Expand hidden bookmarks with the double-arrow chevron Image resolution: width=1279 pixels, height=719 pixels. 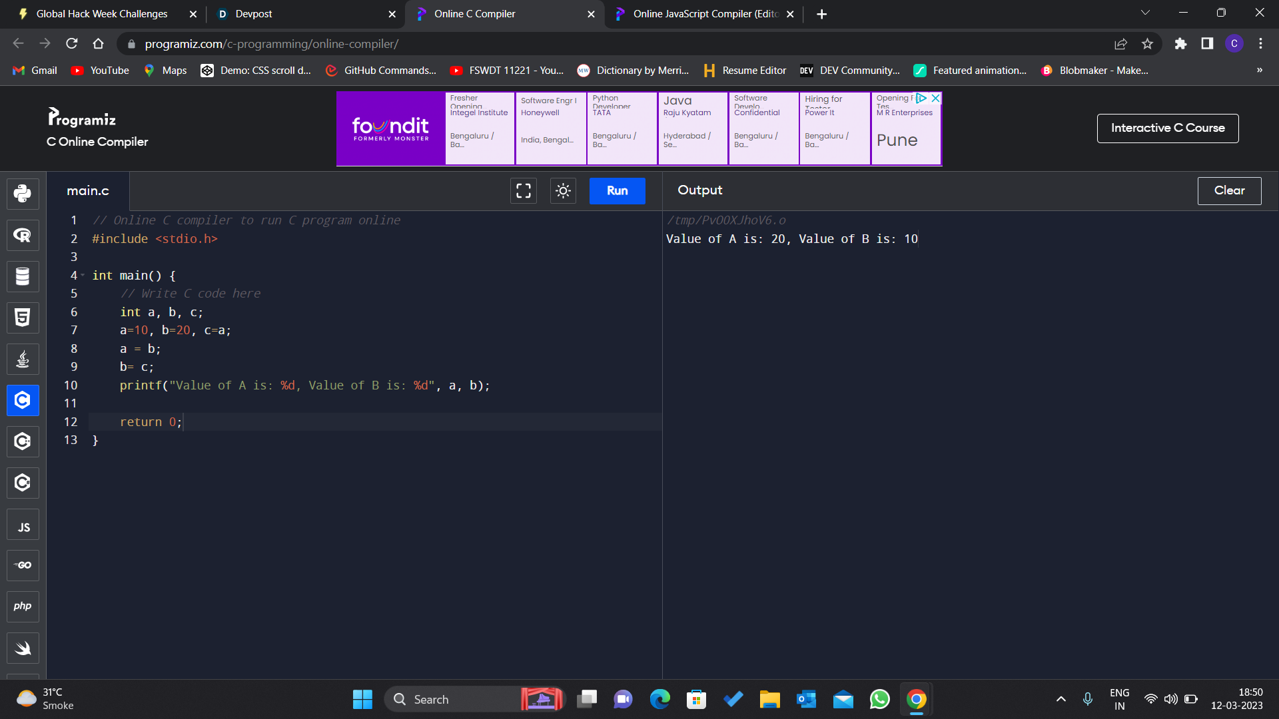[x=1259, y=70]
